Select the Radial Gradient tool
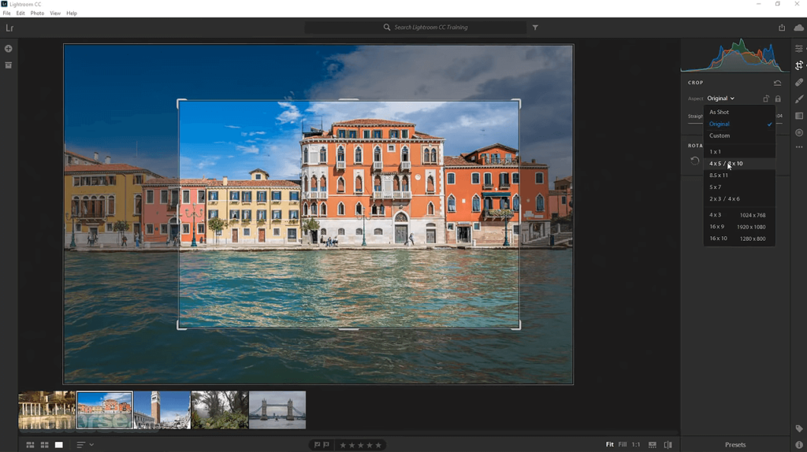807x452 pixels. click(798, 132)
